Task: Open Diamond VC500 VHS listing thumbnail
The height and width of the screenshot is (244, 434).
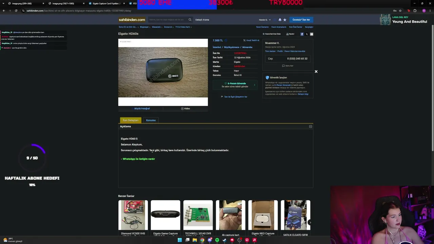Action: coord(133,215)
